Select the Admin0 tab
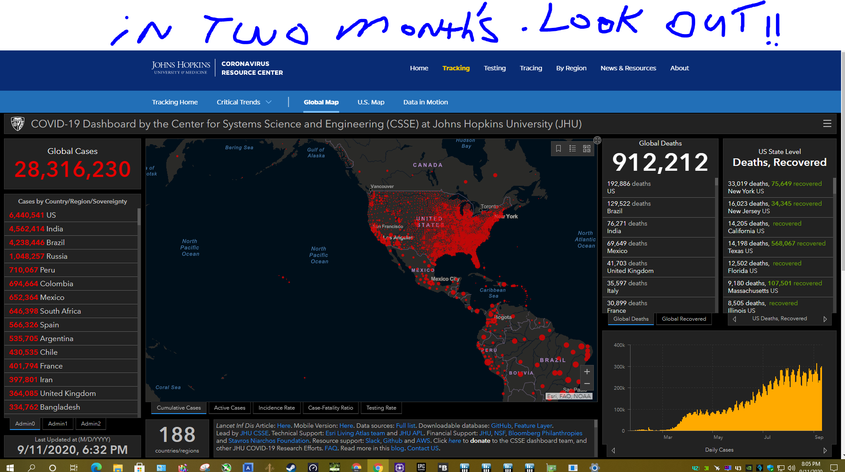This screenshot has width=845, height=472. [x=25, y=424]
